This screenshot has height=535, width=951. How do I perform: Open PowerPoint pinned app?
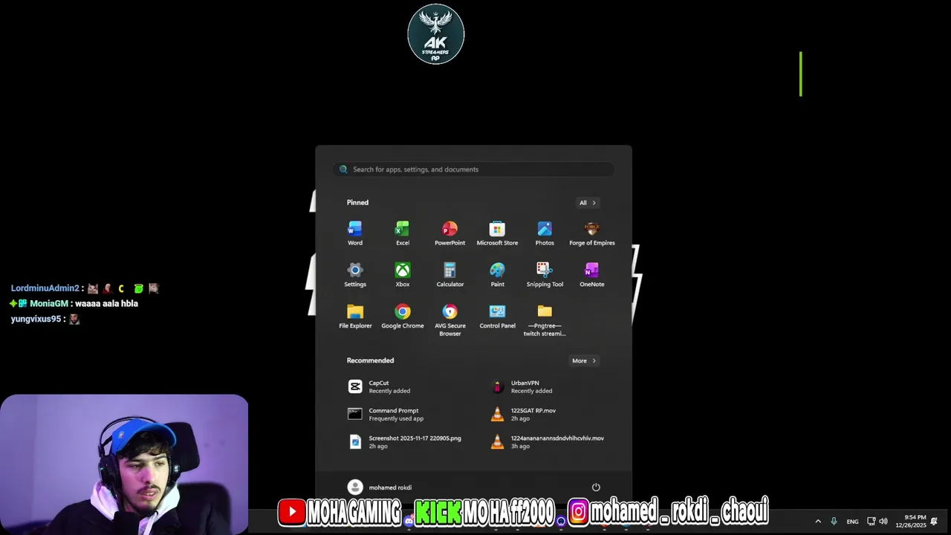tap(450, 233)
